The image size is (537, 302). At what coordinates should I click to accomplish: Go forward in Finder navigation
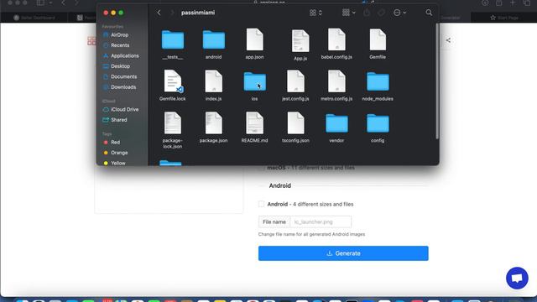pyautogui.click(x=172, y=13)
